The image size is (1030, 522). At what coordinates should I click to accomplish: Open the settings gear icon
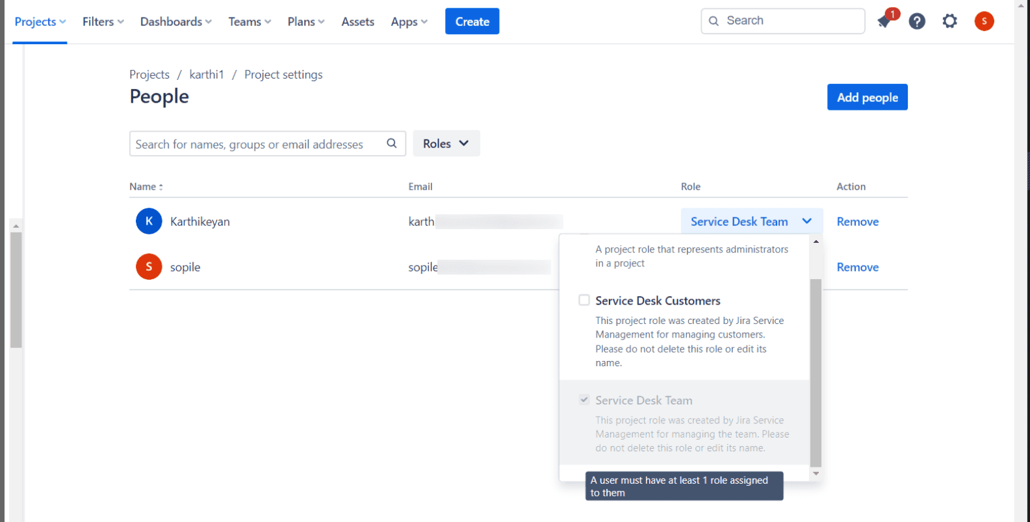(x=950, y=21)
